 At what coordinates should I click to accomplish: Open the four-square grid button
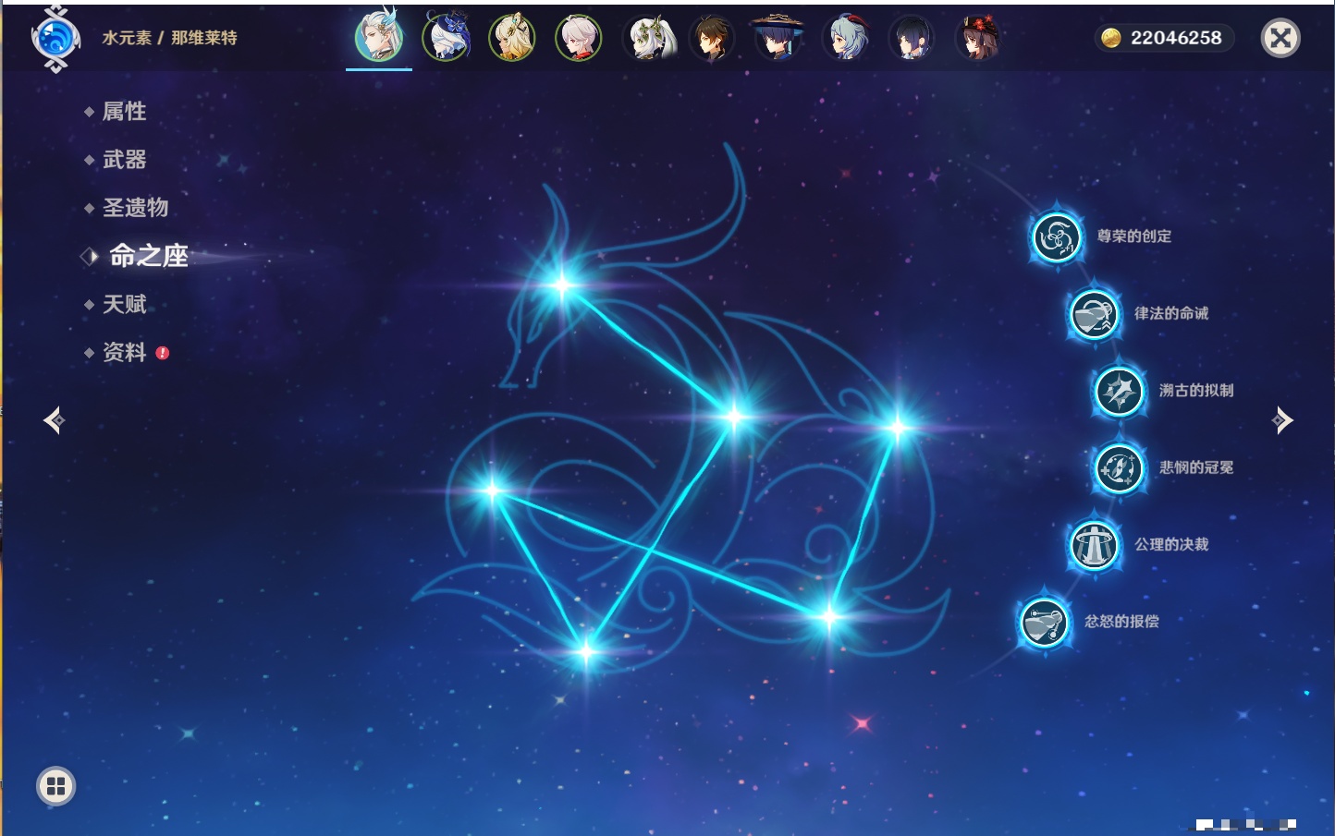coord(55,786)
